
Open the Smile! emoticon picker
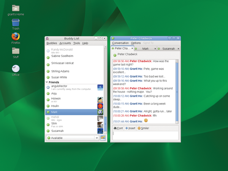coord(143,128)
